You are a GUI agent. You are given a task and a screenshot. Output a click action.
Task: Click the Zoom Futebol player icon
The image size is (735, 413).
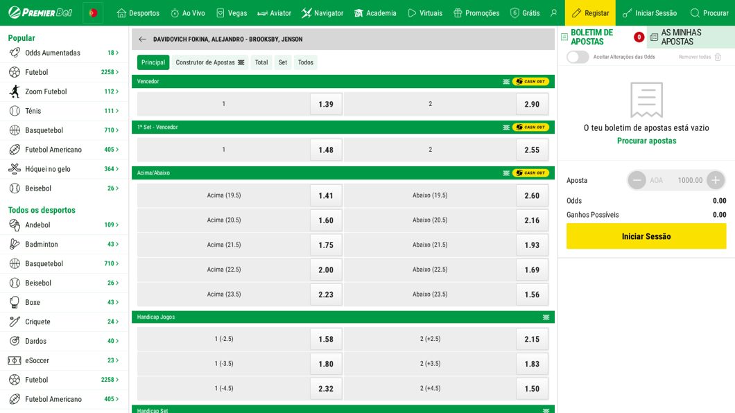pyautogui.click(x=15, y=91)
